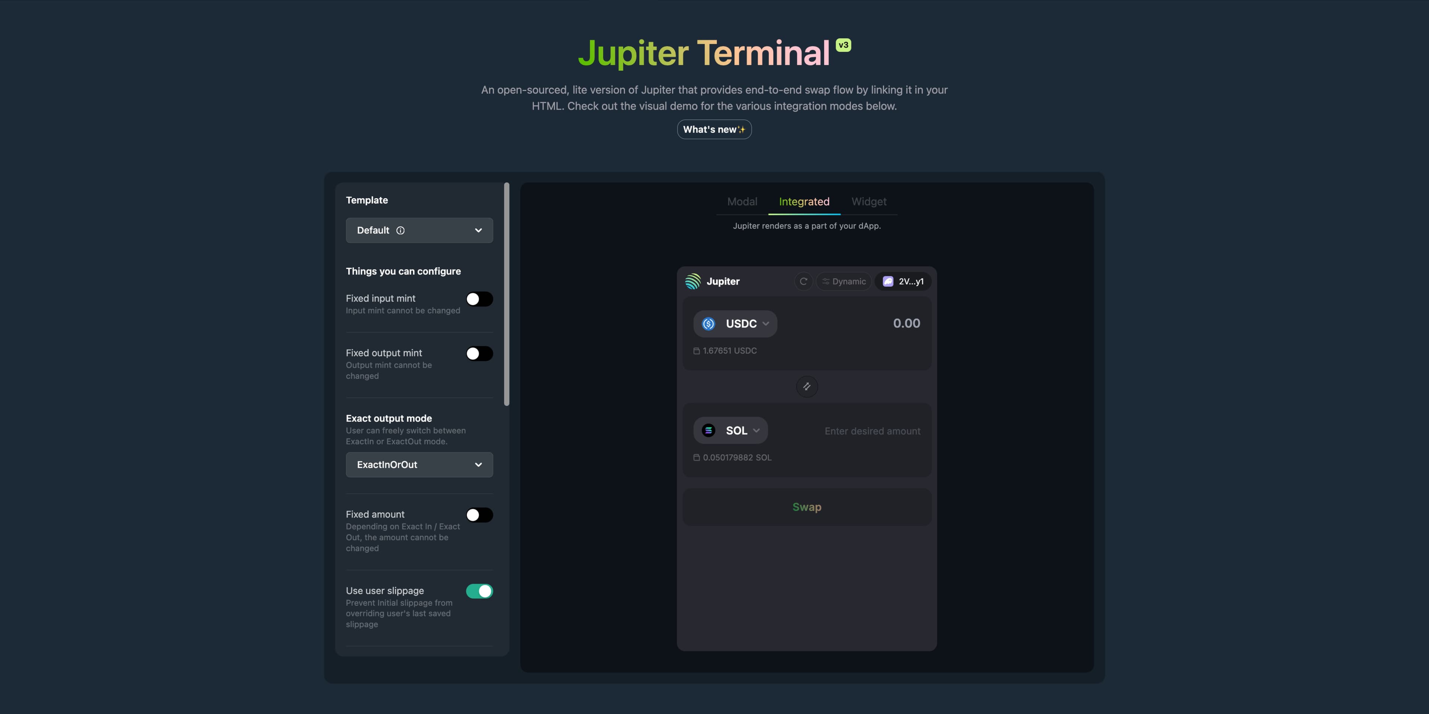This screenshot has width=1429, height=714.
Task: Open the wallet menu 2V...y1
Action: point(902,281)
